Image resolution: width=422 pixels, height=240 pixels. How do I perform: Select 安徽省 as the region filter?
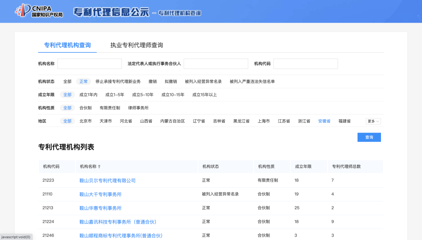324,121
